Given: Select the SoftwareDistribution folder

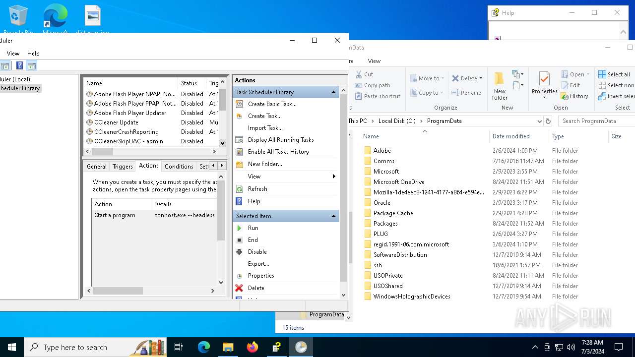Looking at the screenshot, I should coord(400,255).
